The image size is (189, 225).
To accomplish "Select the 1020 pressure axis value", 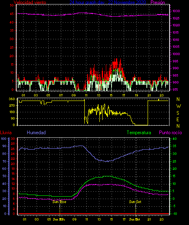I will 176,25.
